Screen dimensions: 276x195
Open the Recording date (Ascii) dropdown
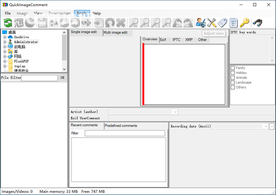(266, 126)
